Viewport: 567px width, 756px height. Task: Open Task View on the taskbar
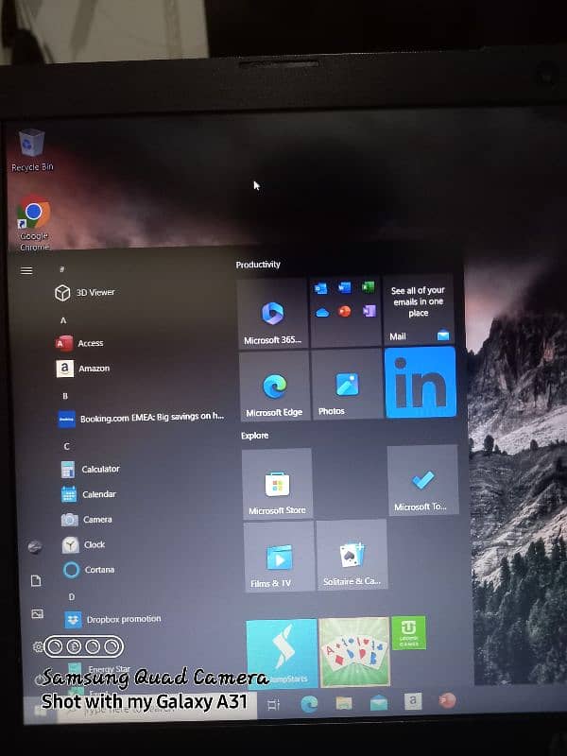[x=273, y=704]
